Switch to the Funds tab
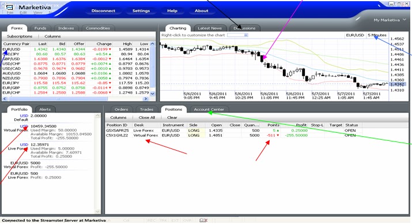The image size is (412, 224). [x=40, y=28]
